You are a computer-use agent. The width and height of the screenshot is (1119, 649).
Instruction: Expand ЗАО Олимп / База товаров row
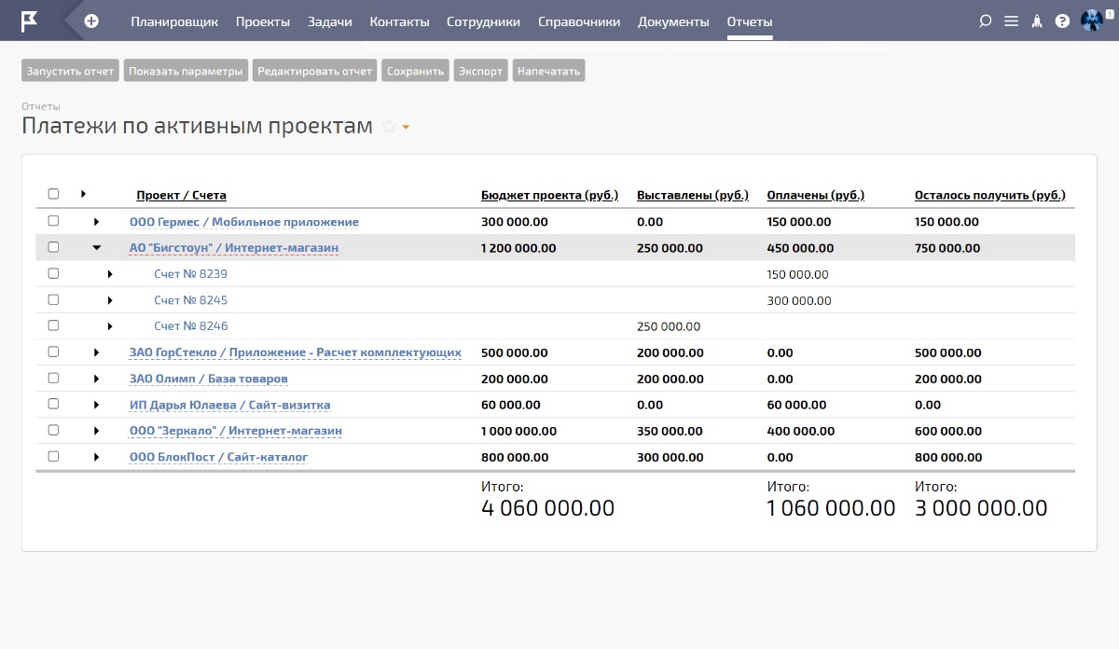(x=96, y=379)
